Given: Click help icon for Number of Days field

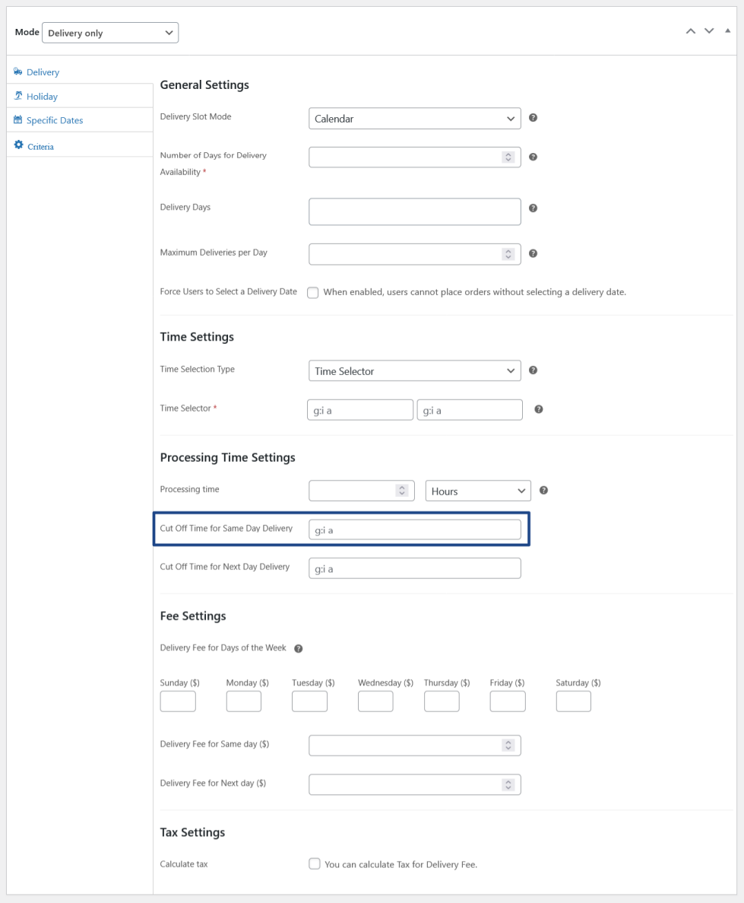Looking at the screenshot, I should click(533, 157).
